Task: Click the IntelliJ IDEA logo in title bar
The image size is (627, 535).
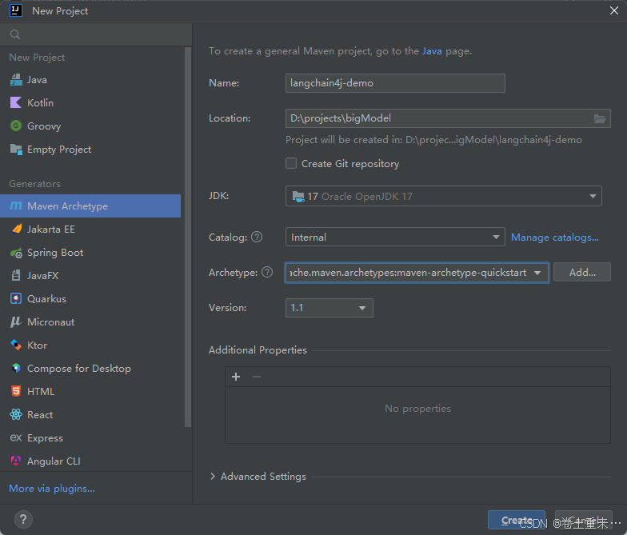Action: coord(16,10)
